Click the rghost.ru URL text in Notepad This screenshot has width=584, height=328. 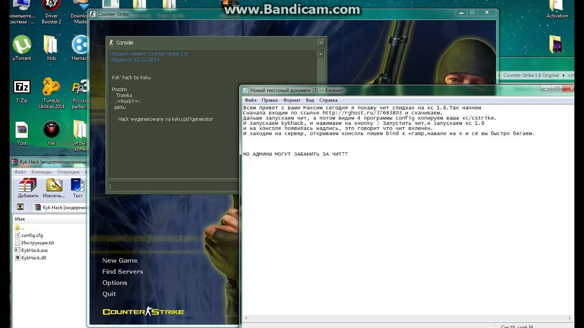click(x=363, y=113)
